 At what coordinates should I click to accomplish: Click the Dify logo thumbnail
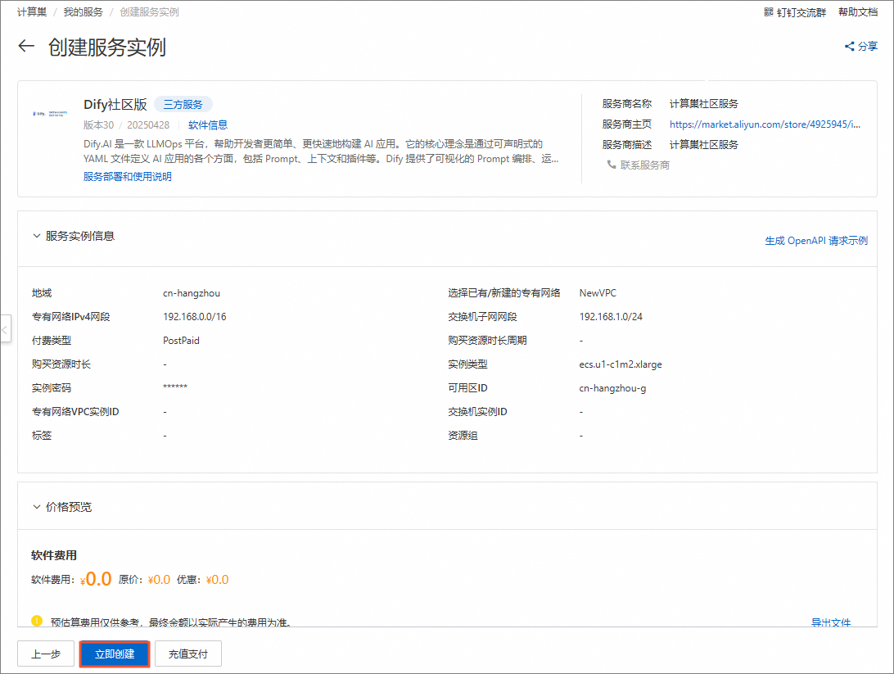tap(50, 114)
